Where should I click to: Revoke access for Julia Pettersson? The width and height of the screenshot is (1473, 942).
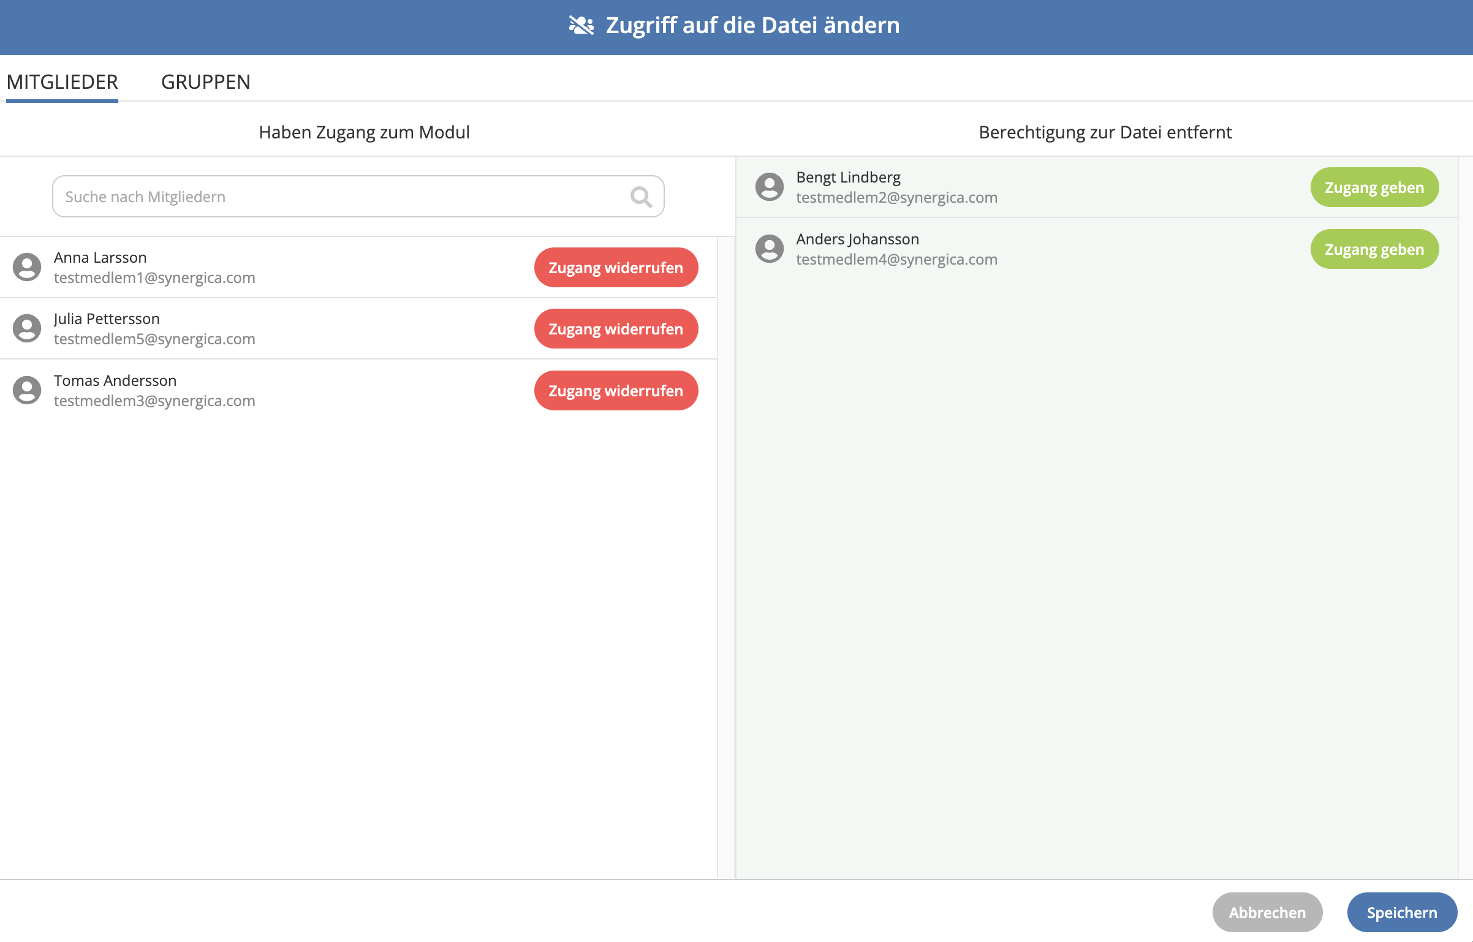point(616,329)
